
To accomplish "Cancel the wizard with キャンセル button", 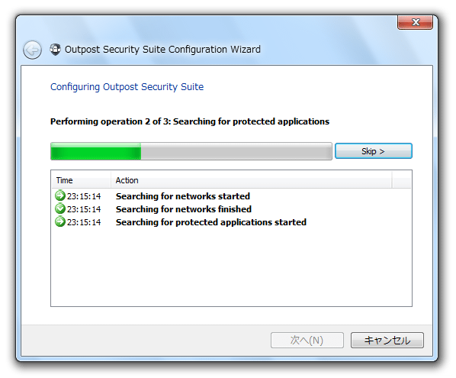I will click(x=387, y=340).
